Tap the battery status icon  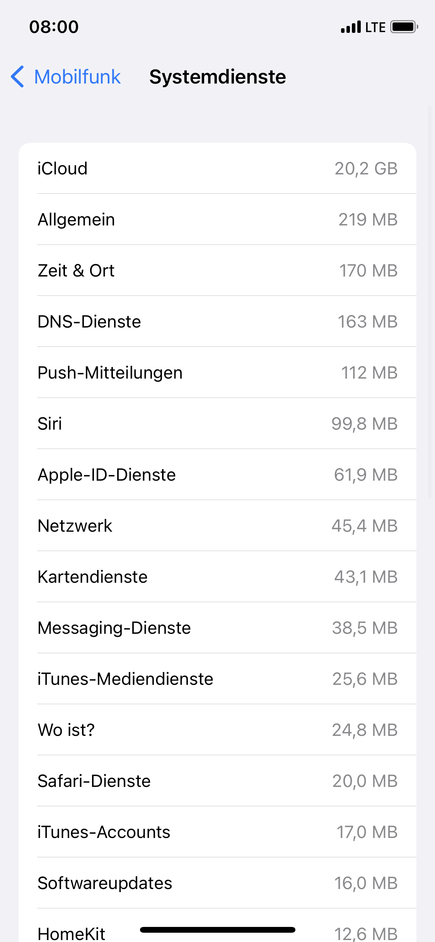404,27
